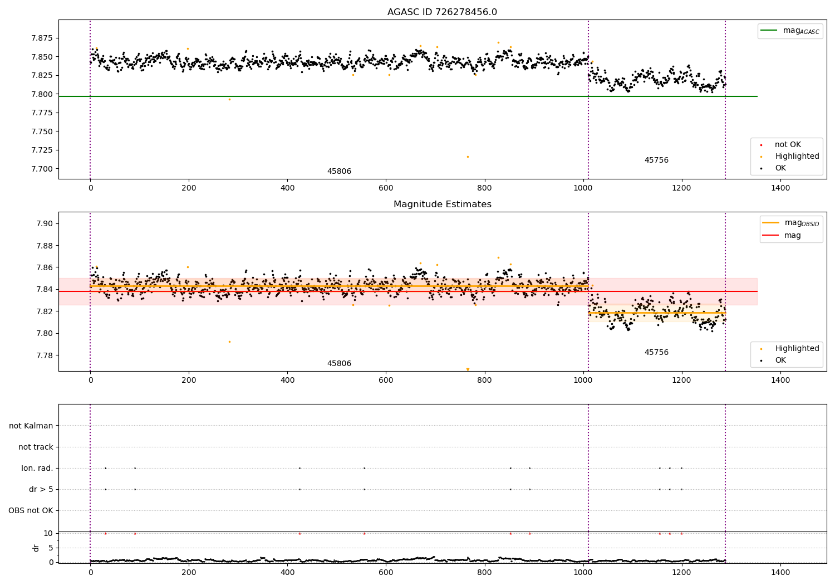Click the 7.725 y-axis tick label
The image size is (835, 585).
(x=42, y=150)
